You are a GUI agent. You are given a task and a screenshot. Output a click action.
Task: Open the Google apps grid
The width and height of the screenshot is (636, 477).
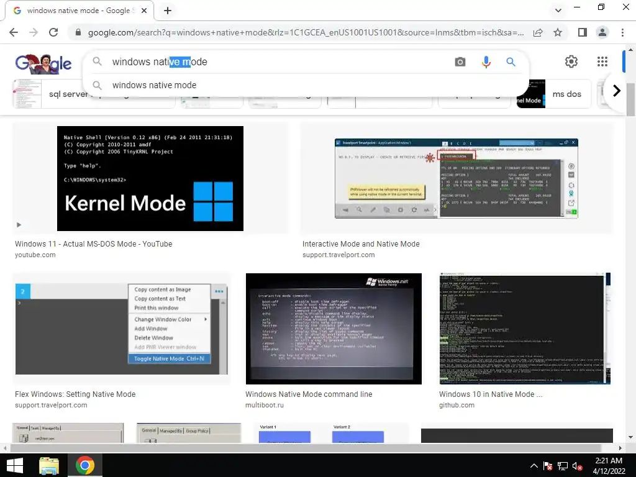pos(602,61)
